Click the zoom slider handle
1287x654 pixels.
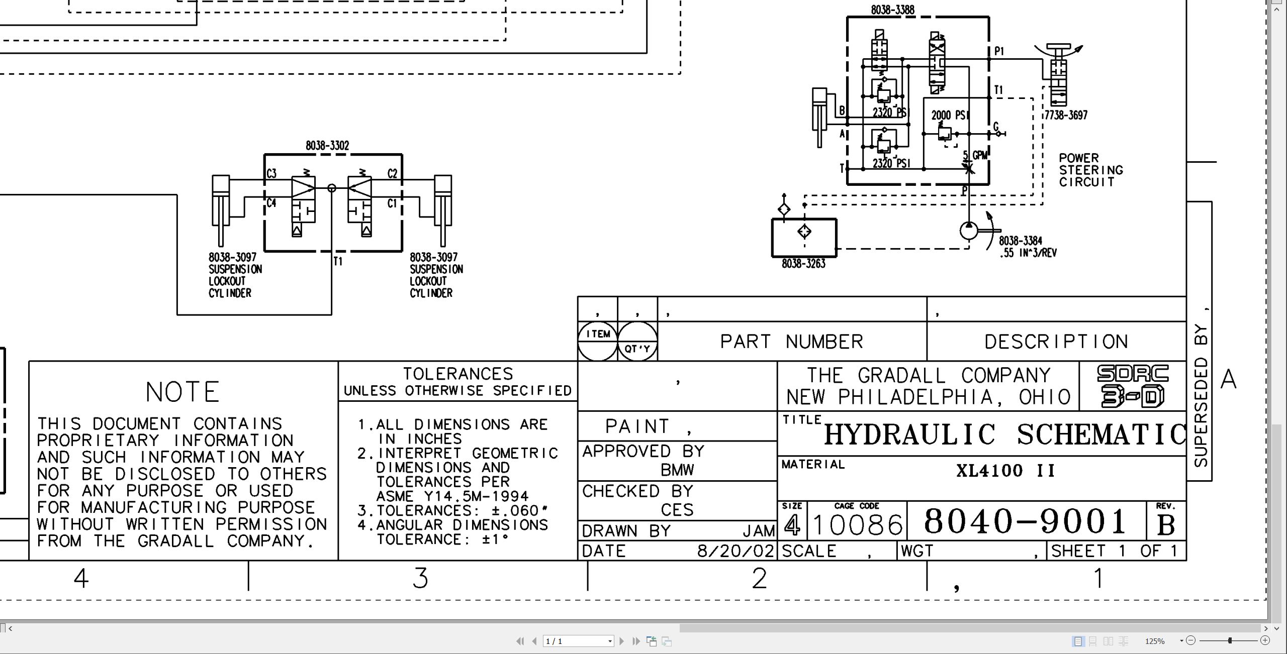click(1230, 640)
